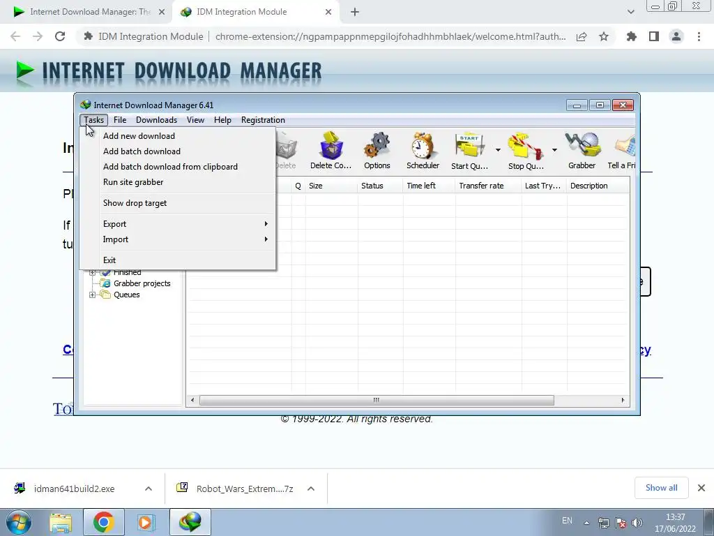Click IDM taskbar icon
Screen dimensions: 714x536
click(x=190, y=522)
